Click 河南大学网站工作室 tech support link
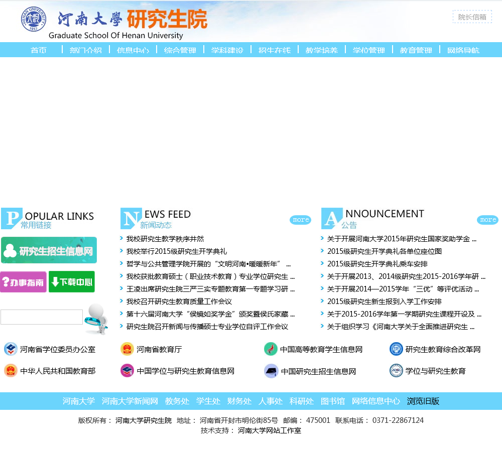The height and width of the screenshot is (456, 502). click(269, 431)
